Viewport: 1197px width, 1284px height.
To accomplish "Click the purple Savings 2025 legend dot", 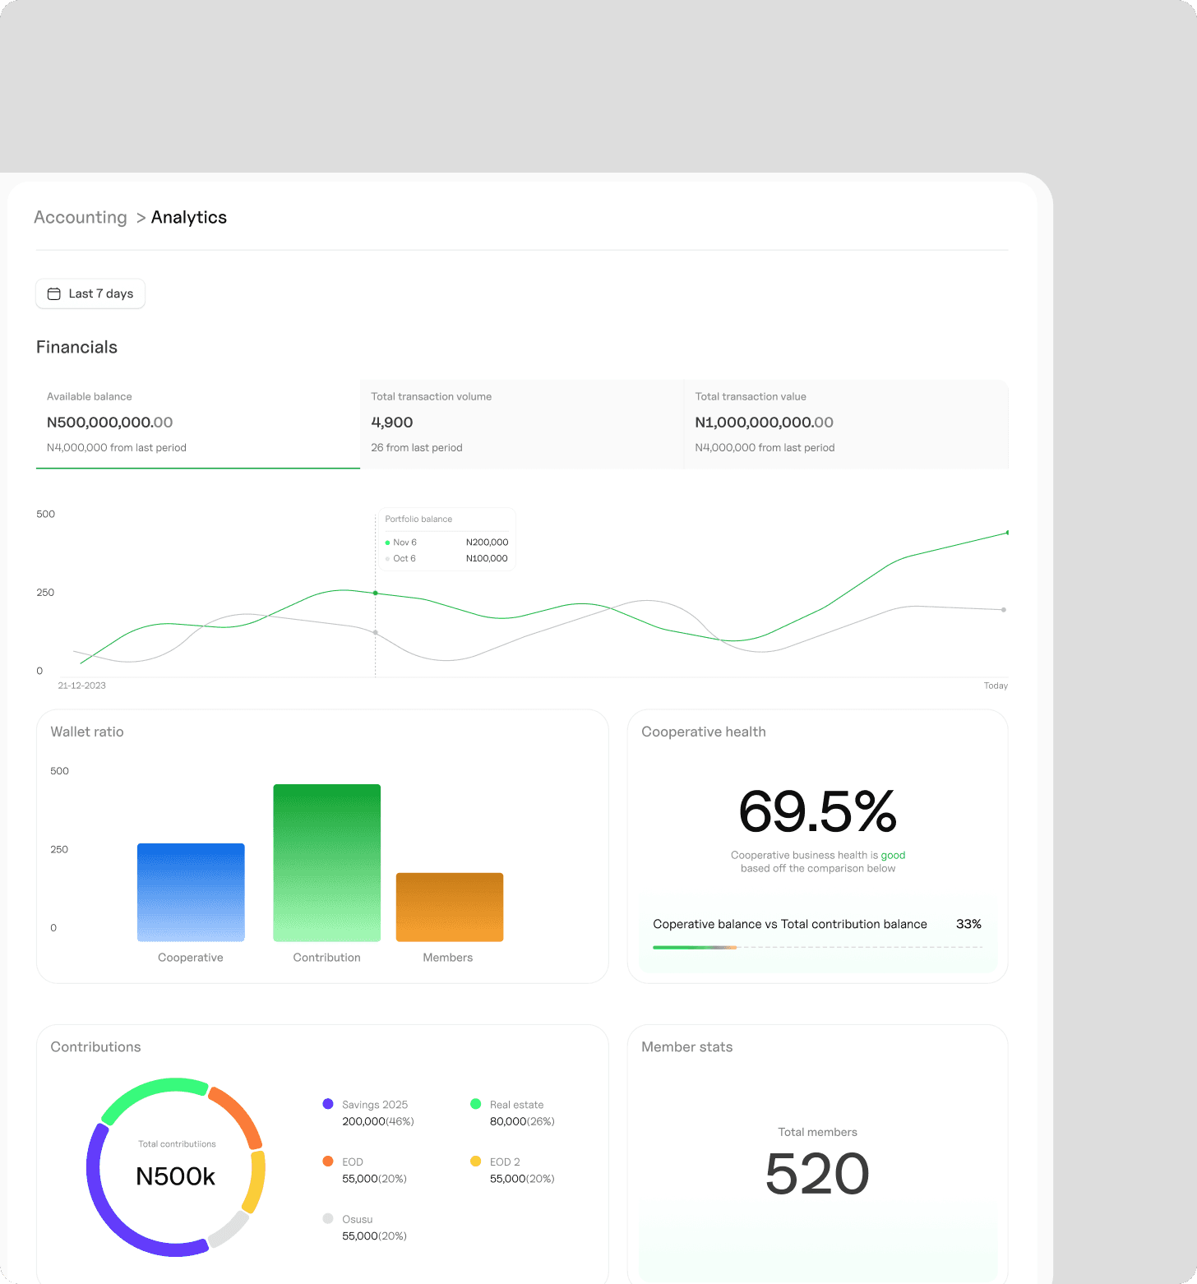I will click(x=328, y=1104).
